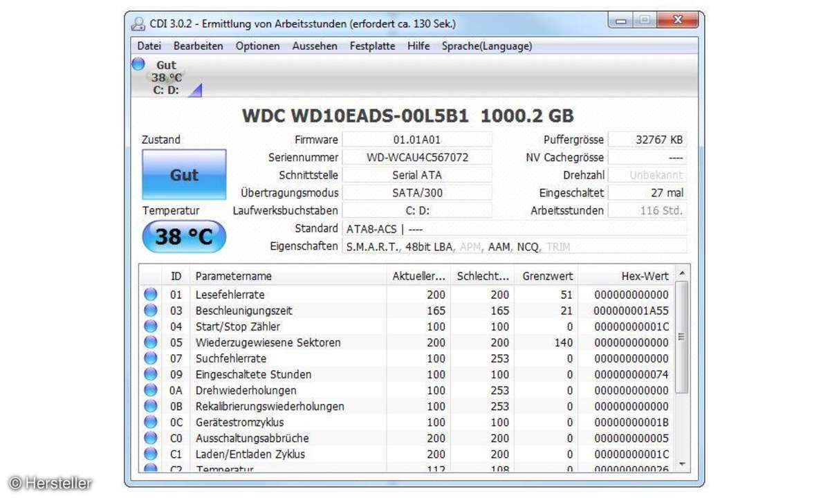The image size is (830, 498).
Task: Click the status orb for Beschleunigungszeit row
Action: point(150,310)
